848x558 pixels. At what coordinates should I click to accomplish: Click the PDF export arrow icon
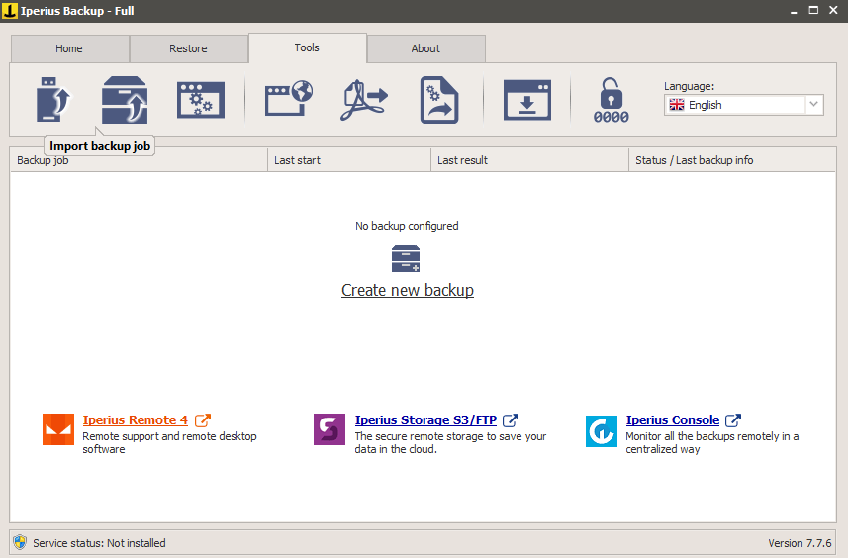pyautogui.click(x=364, y=100)
